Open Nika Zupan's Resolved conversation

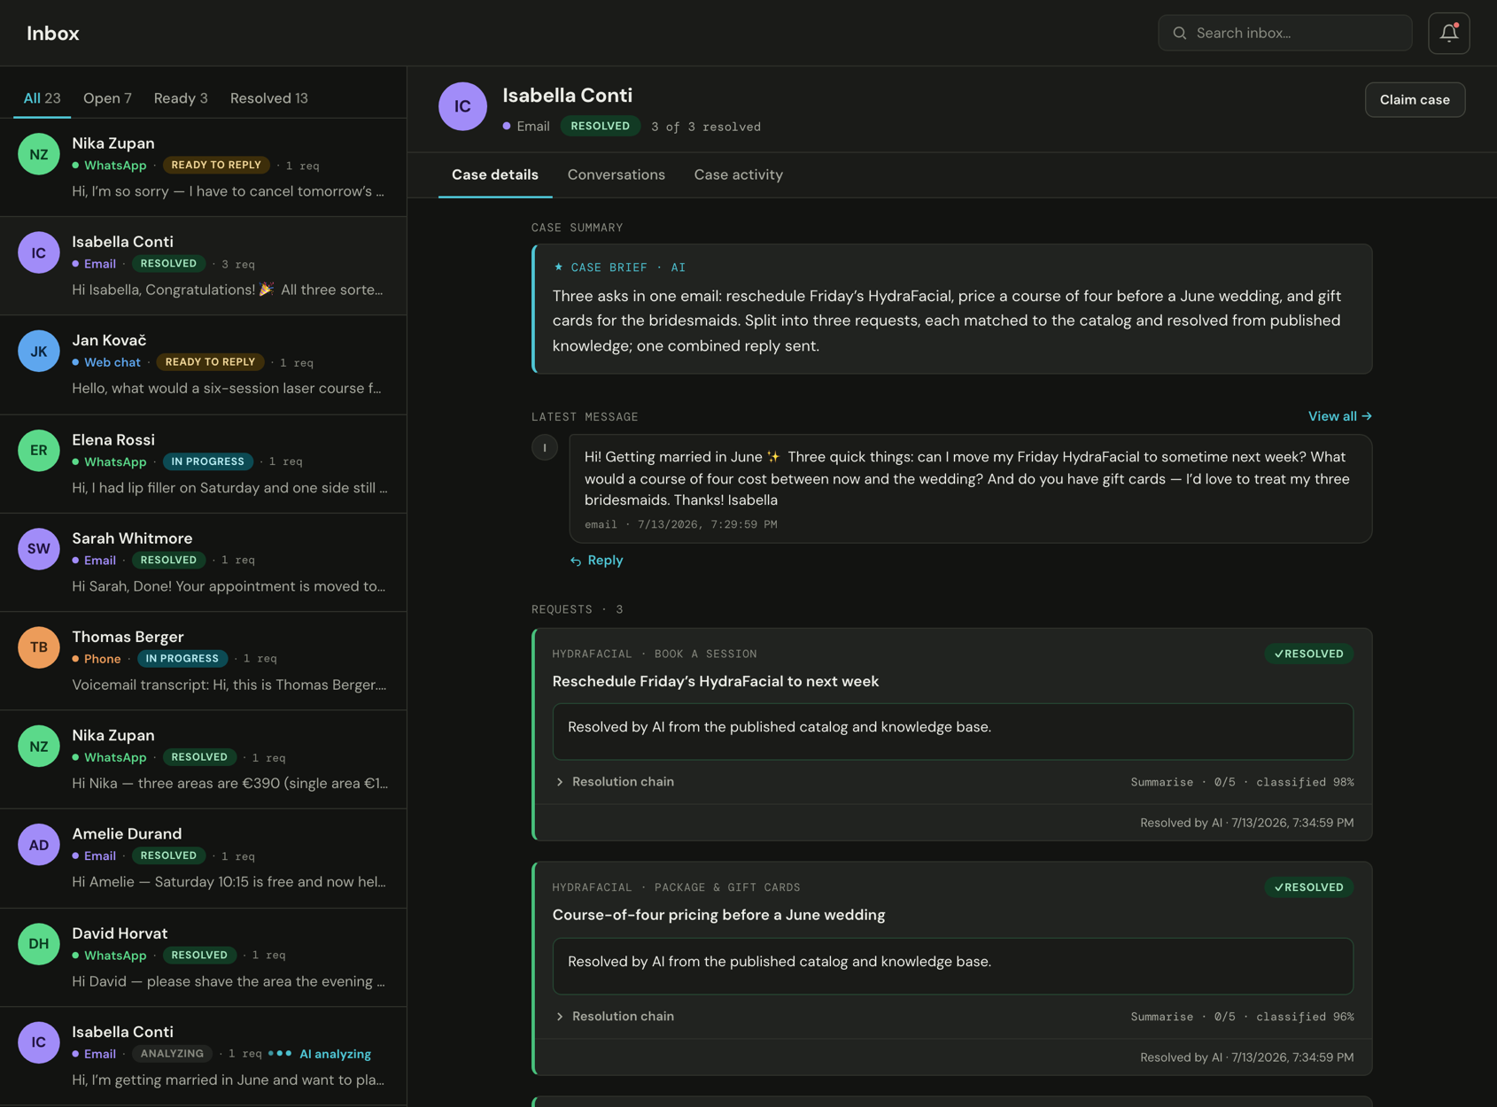click(x=203, y=759)
